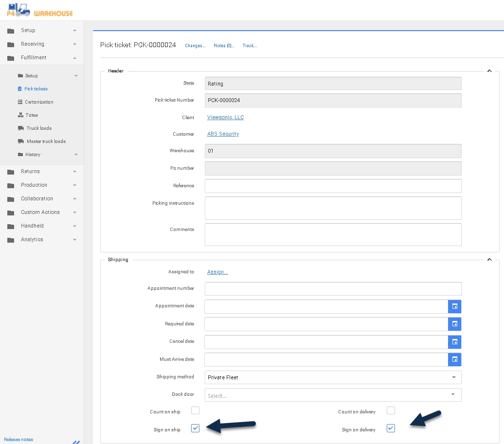Click into the Reference input field
The width and height of the screenshot is (504, 444).
coord(333,186)
